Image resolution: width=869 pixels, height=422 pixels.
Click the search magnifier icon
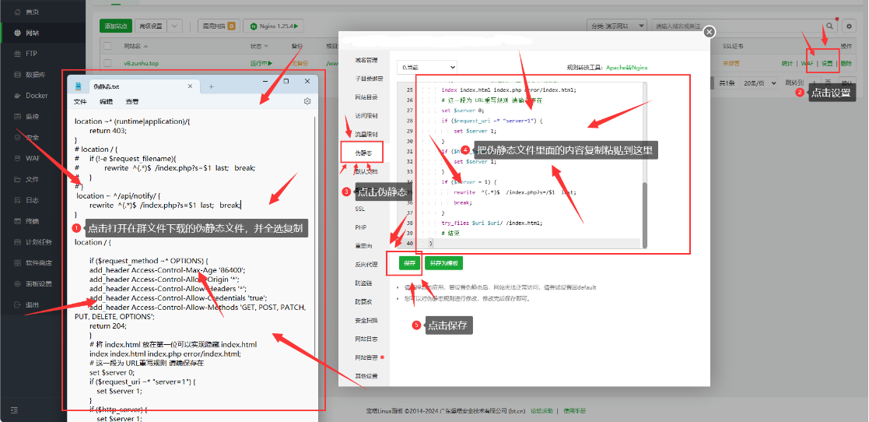coord(829,26)
